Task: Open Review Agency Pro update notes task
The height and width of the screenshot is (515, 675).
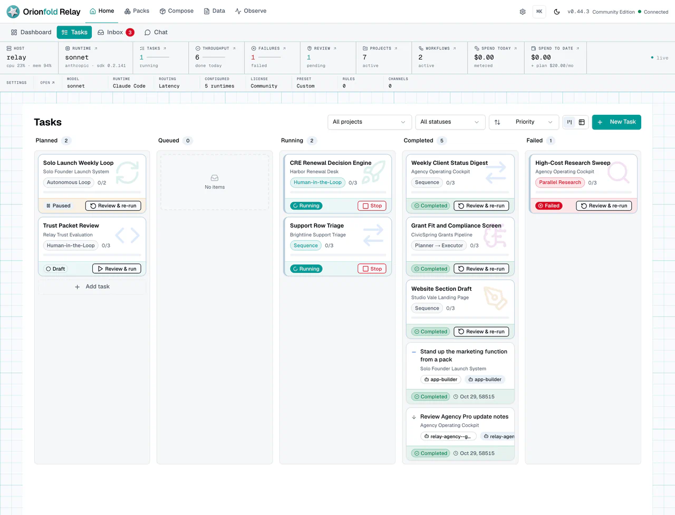Action: pyautogui.click(x=464, y=417)
